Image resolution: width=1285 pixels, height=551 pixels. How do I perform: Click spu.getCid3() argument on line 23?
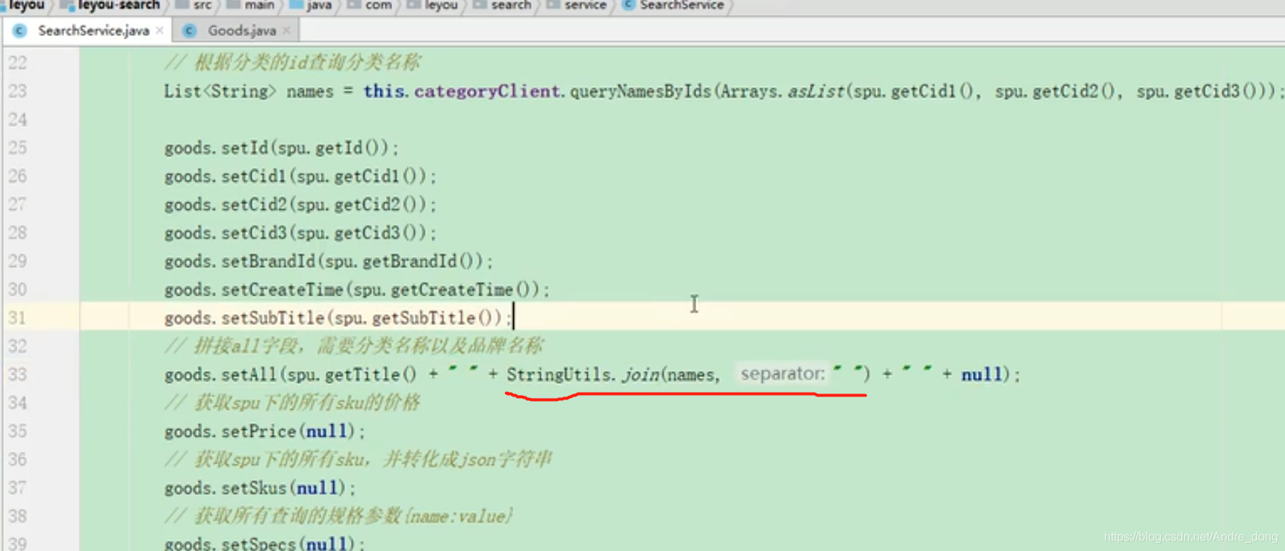[1197, 91]
